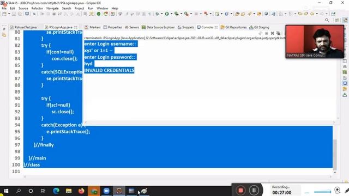Screen dimensions: 349x196
Task: Open the Coverage dropdown arrow
Action: (x=181, y=14)
